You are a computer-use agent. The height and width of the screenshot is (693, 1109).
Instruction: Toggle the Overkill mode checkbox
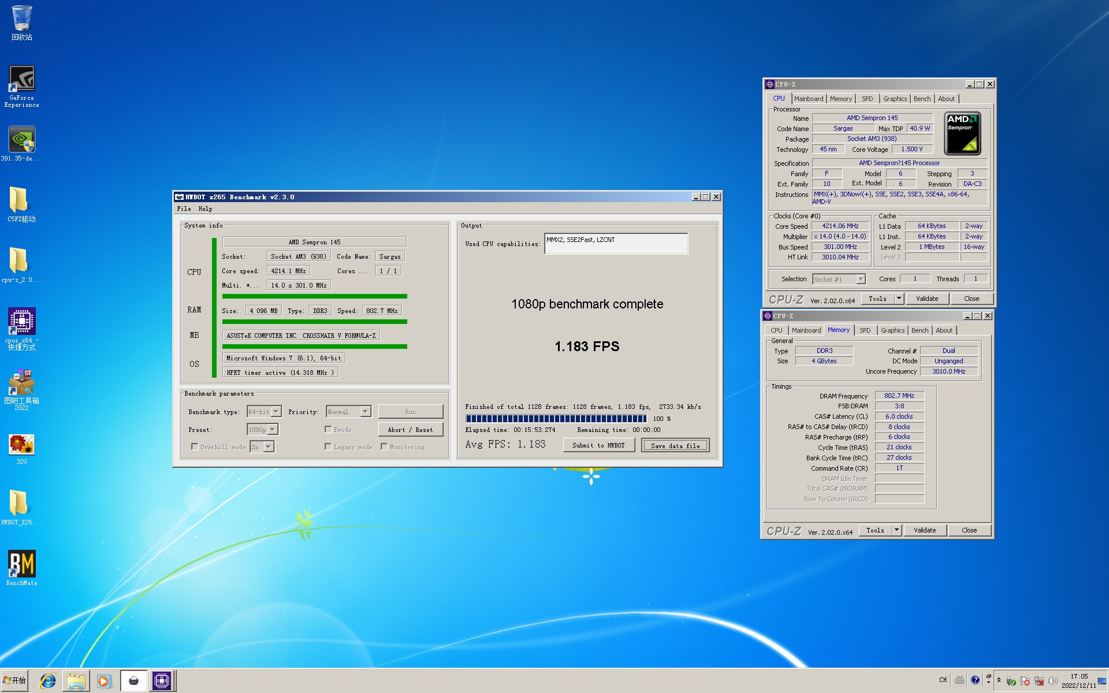(x=195, y=446)
